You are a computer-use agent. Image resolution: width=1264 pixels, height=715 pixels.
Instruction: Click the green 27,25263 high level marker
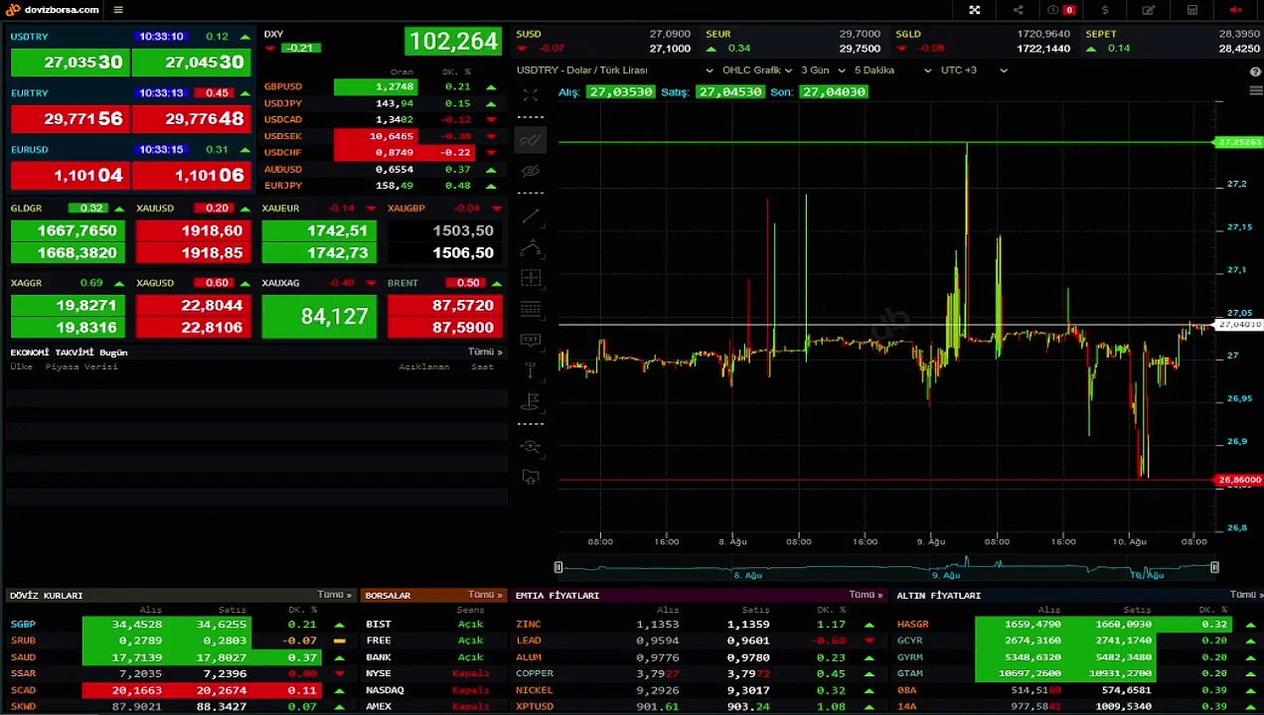tap(1239, 142)
